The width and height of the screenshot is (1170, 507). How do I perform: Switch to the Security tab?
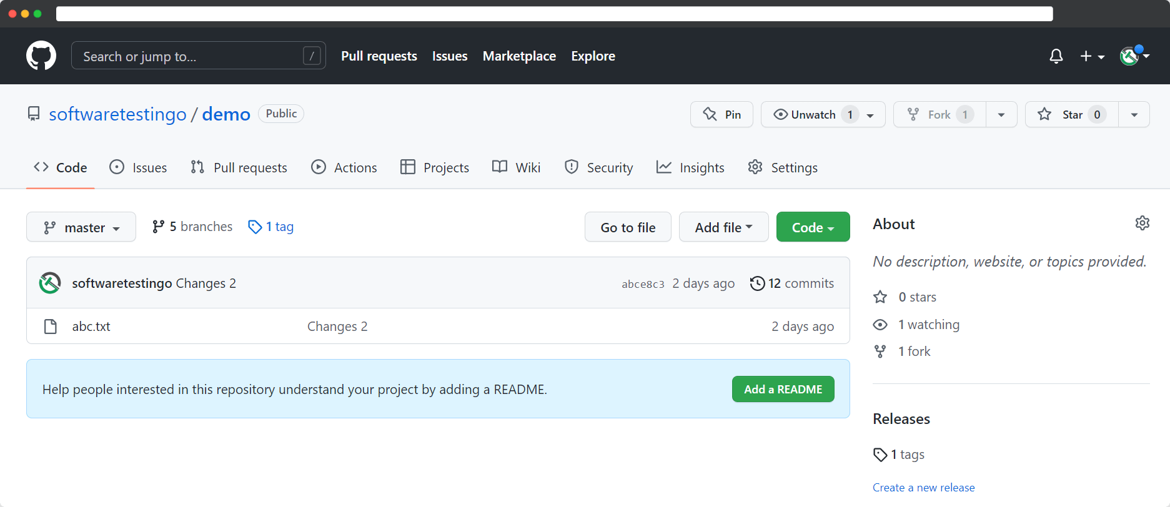(598, 167)
